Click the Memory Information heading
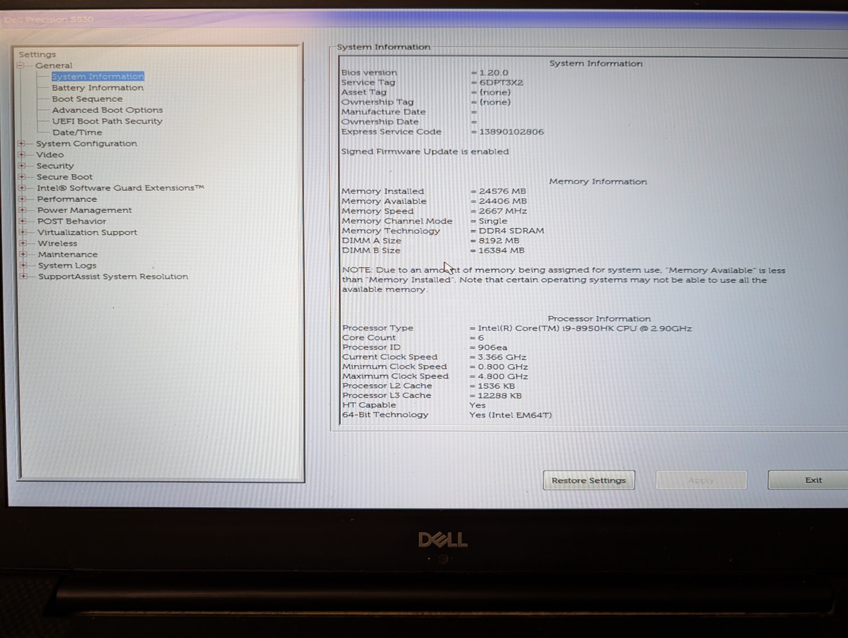Viewport: 848px width, 638px height. [598, 182]
